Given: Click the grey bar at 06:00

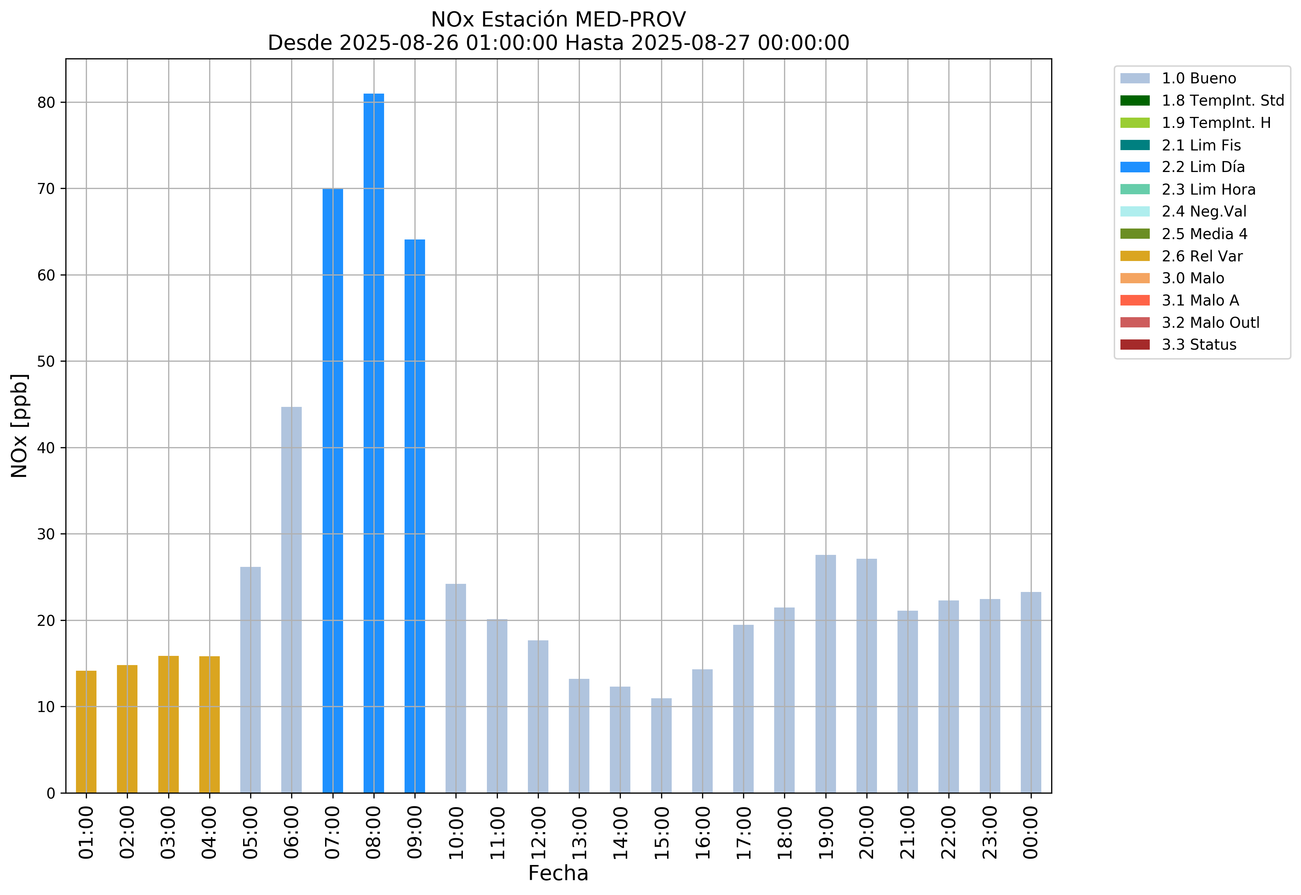Looking at the screenshot, I should [291, 600].
